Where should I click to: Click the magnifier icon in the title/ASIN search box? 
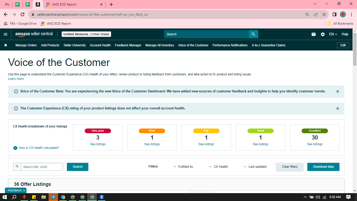coord(17,166)
